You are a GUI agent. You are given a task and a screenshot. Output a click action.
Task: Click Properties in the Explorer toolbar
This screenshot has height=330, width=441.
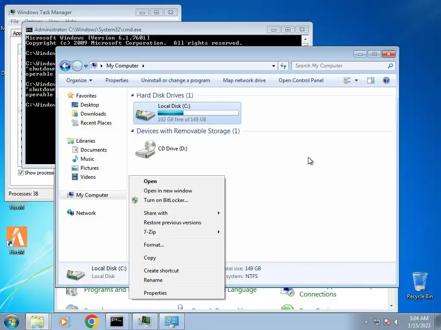[117, 80]
